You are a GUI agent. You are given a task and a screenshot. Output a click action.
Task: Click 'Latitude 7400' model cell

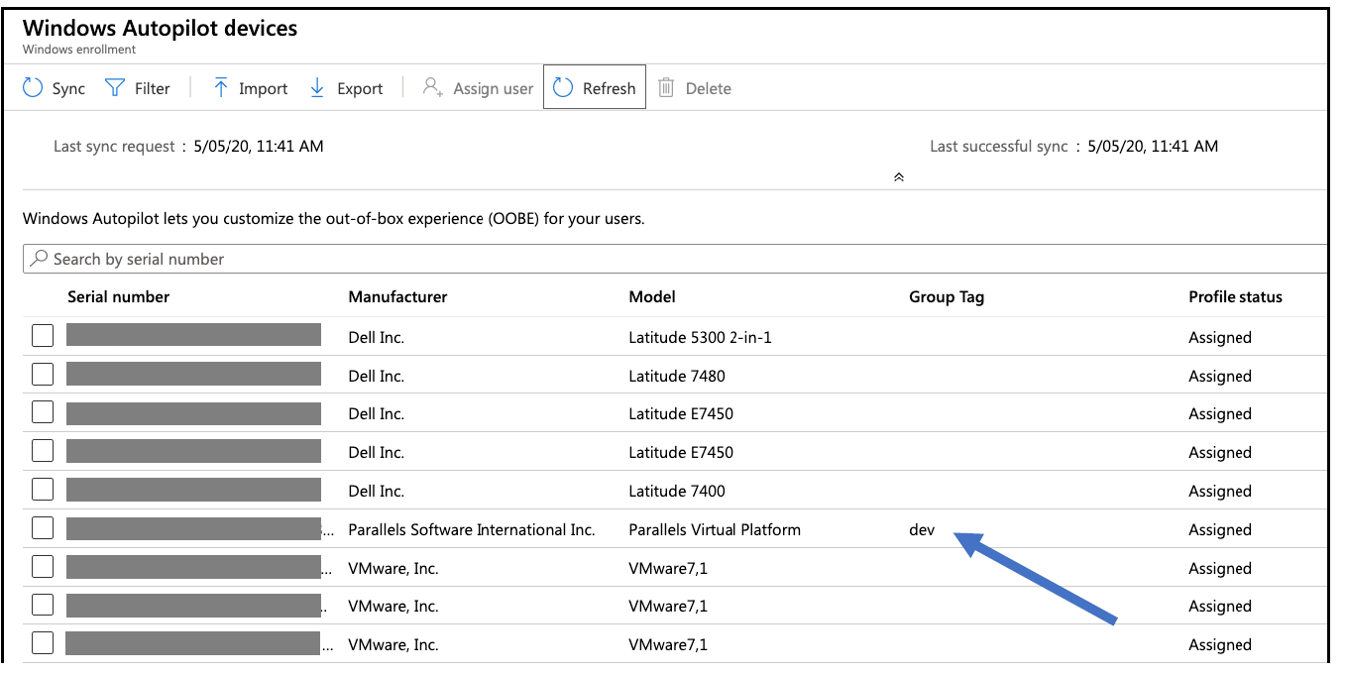coord(677,491)
